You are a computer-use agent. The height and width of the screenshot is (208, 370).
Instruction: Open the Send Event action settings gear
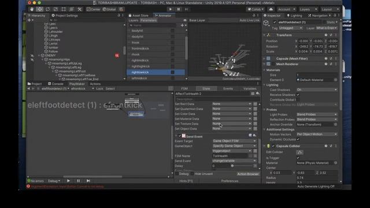(x=254, y=135)
